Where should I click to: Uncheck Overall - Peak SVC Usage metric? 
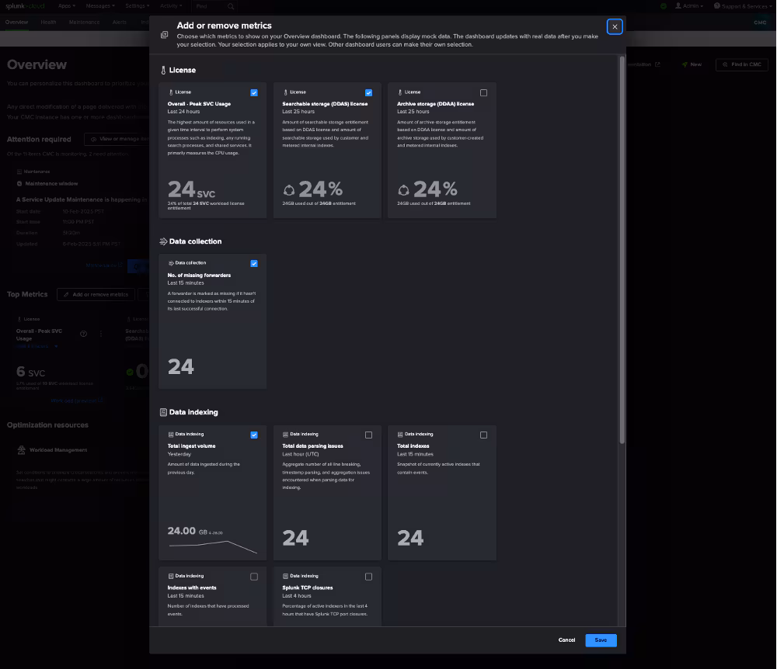254,92
